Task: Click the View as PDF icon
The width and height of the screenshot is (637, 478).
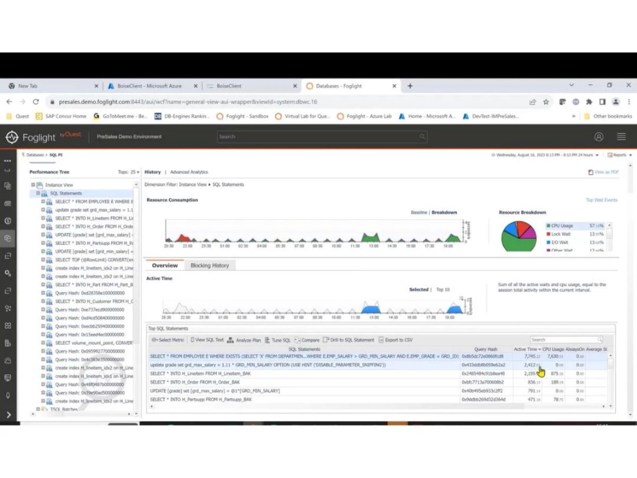Action: pos(591,172)
